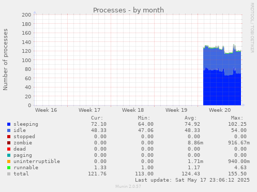Click the 'total' legend label
Screen dimensions: 257x192
click(x=21, y=174)
